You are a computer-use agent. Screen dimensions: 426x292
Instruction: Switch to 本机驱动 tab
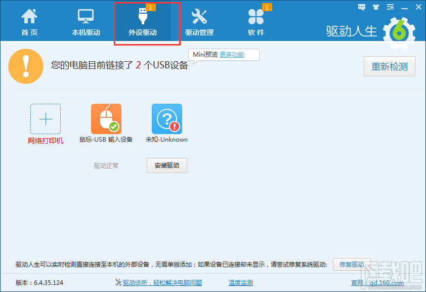point(86,22)
